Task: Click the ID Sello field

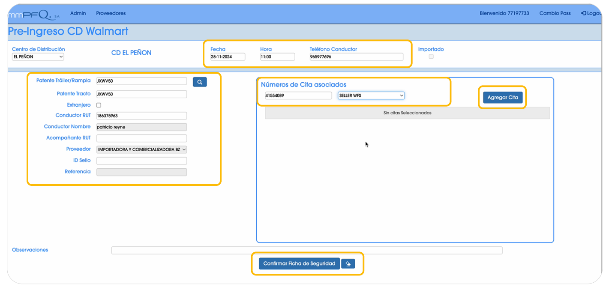Action: (x=142, y=161)
